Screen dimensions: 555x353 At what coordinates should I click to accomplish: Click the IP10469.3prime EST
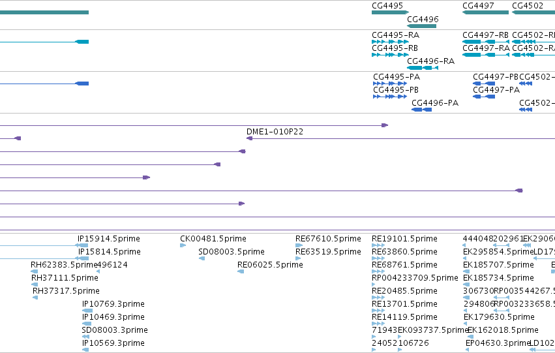pyautogui.click(x=86, y=324)
